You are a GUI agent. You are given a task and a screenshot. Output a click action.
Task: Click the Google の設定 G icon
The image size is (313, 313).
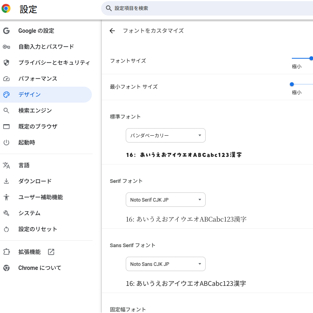pyautogui.click(x=6, y=31)
